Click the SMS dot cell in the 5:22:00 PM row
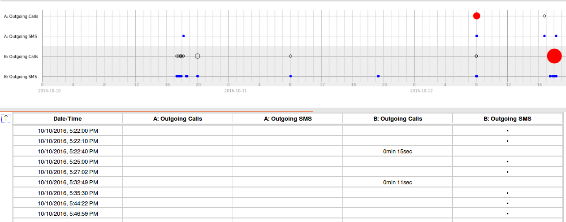The width and height of the screenshot is (566, 222). pyautogui.click(x=507, y=131)
